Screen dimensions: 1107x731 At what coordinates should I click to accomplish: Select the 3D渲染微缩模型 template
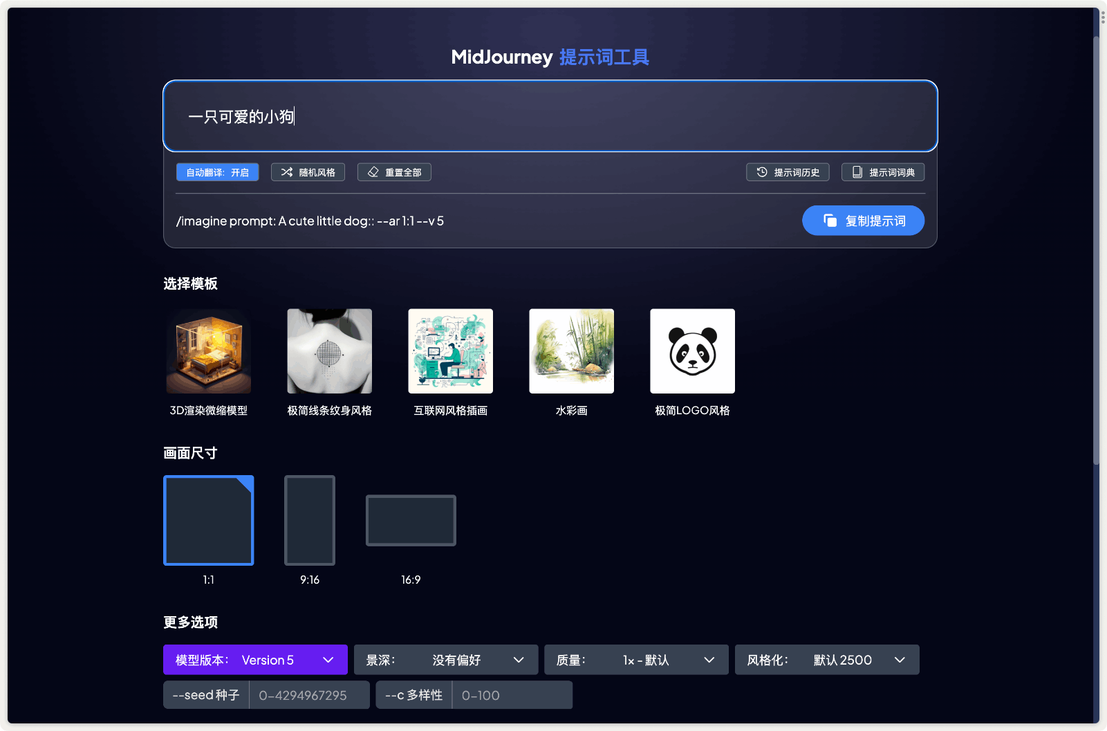(208, 351)
